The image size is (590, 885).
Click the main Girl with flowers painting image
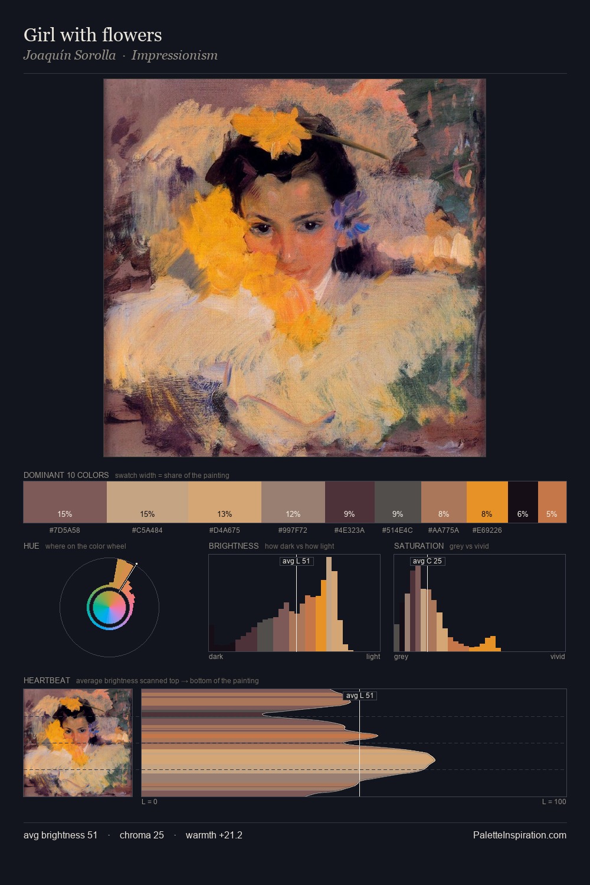pyautogui.click(x=294, y=268)
